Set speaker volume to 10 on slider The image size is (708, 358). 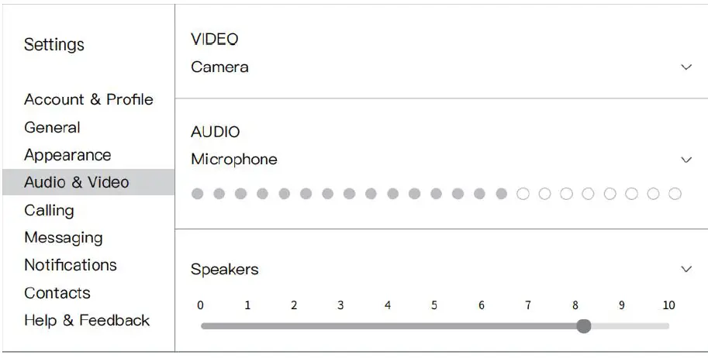(x=668, y=326)
